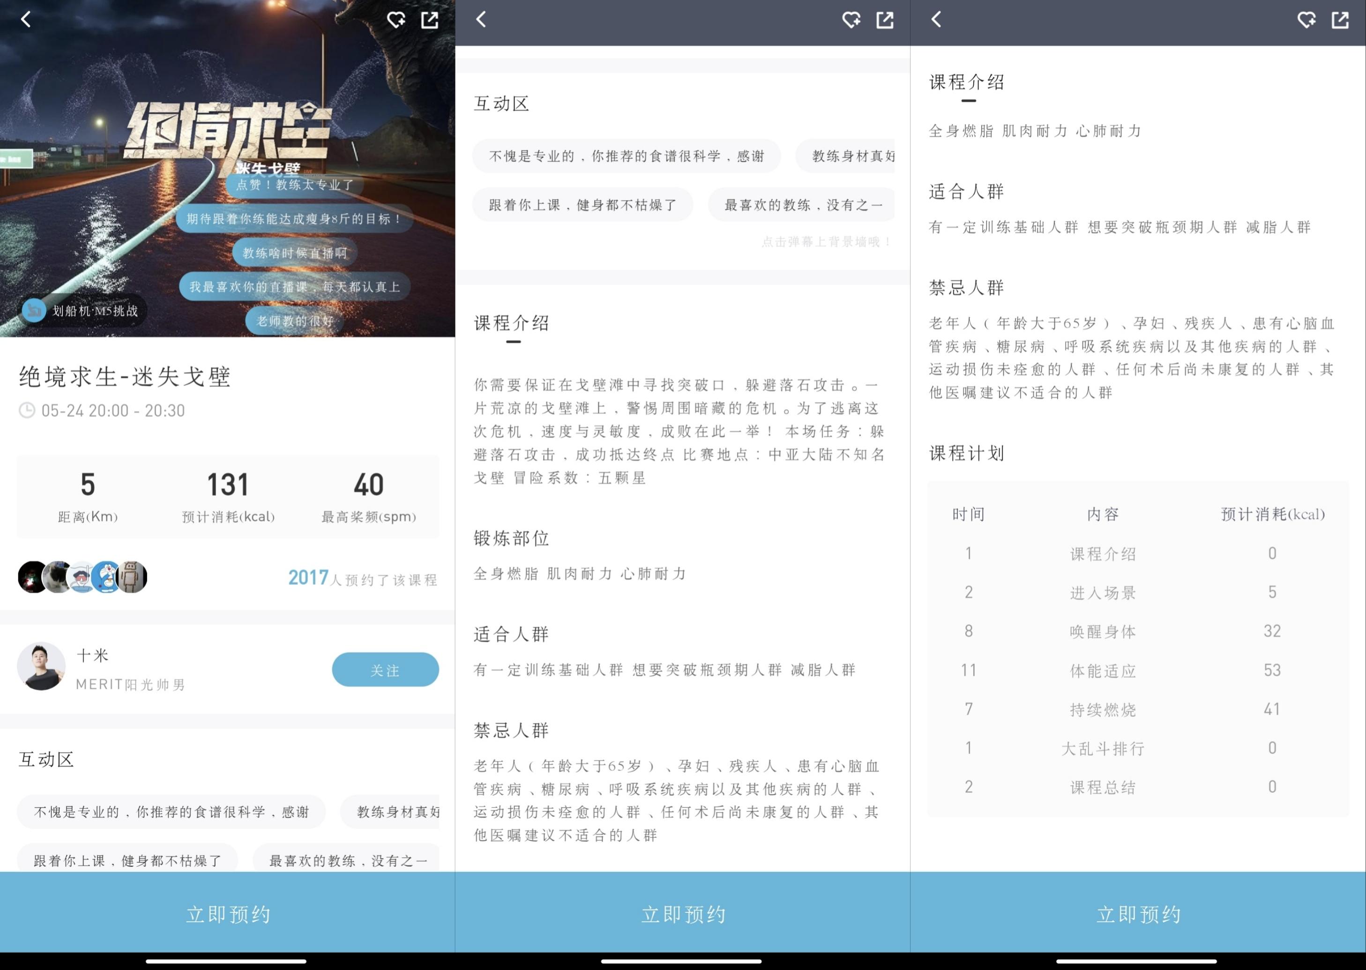Tap 点击弹幕上背景墙哦 to expand danmaku wall

coord(824,241)
